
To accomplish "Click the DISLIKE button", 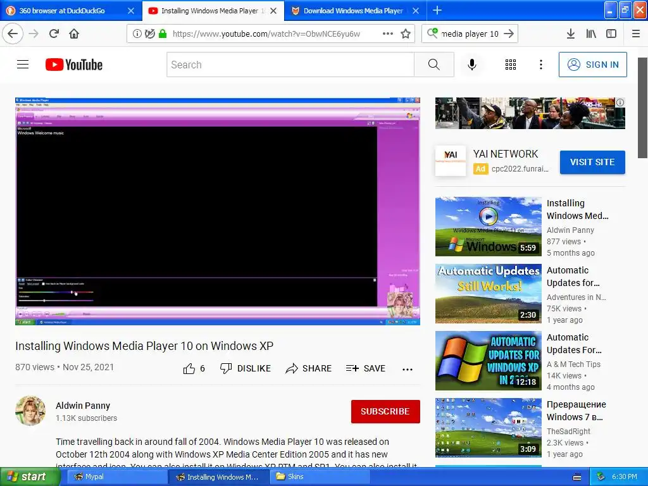I will click(246, 368).
